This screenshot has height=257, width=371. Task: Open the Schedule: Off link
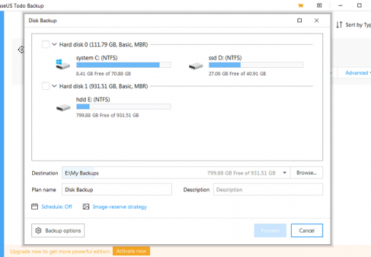tap(56, 206)
